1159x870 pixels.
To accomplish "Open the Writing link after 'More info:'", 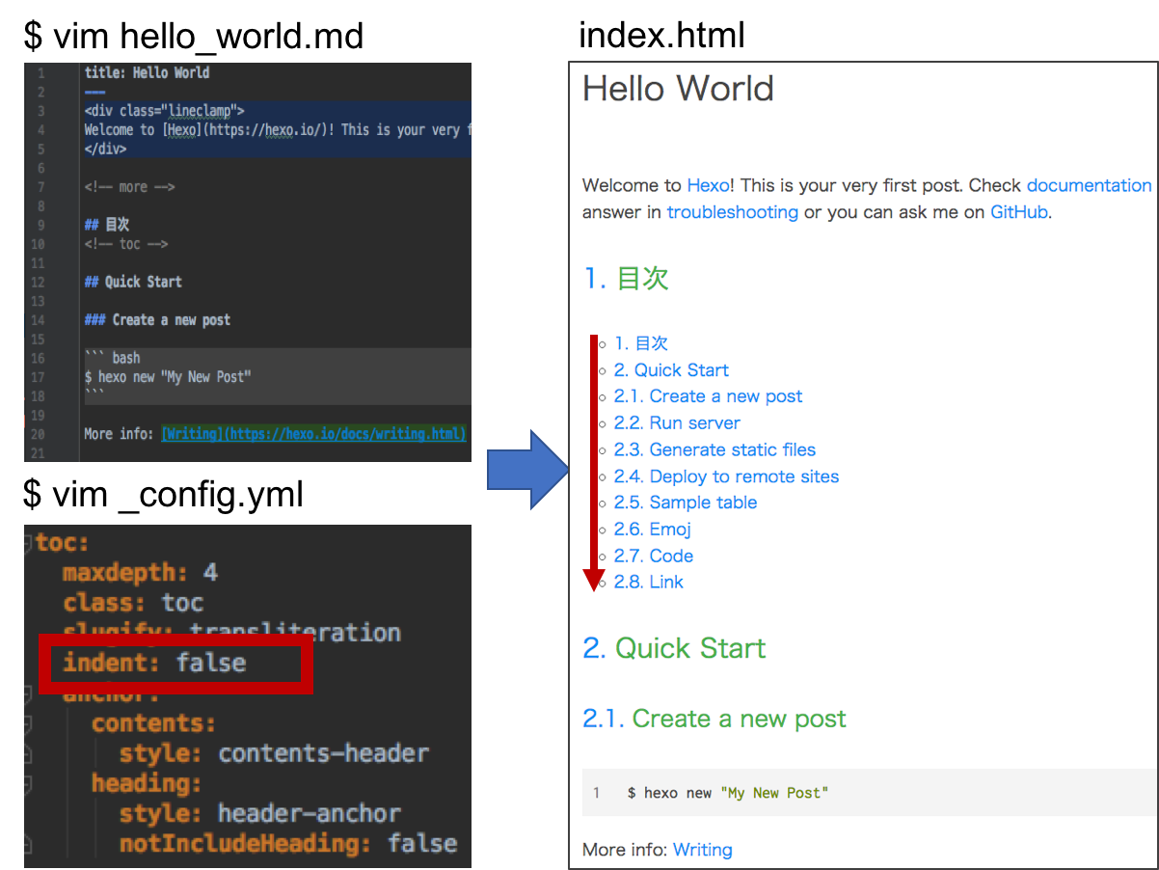I will (703, 850).
